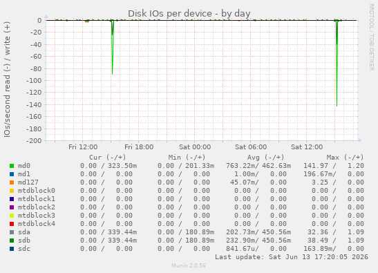This screenshot has width=378, height=273.
Task: Click the sda max read value 32.36
Action: (318, 232)
